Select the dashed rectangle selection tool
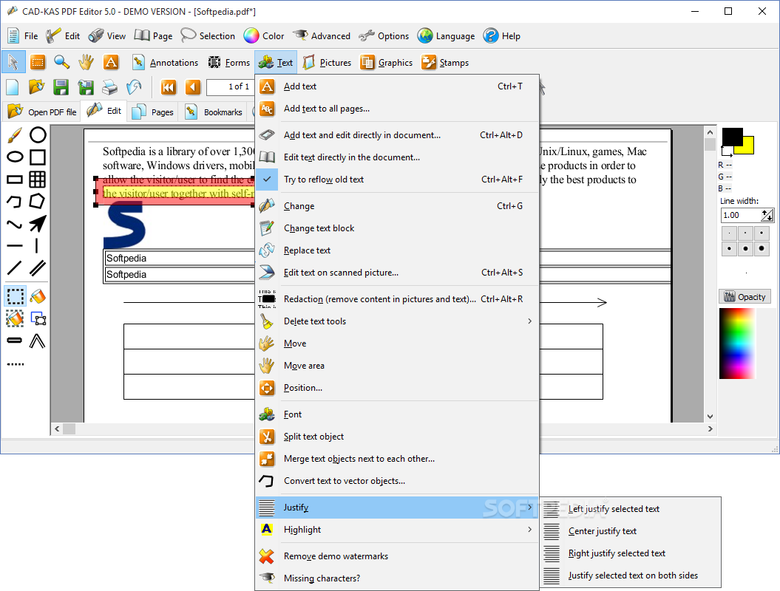Viewport: 780px width, 591px height. pos(15,296)
